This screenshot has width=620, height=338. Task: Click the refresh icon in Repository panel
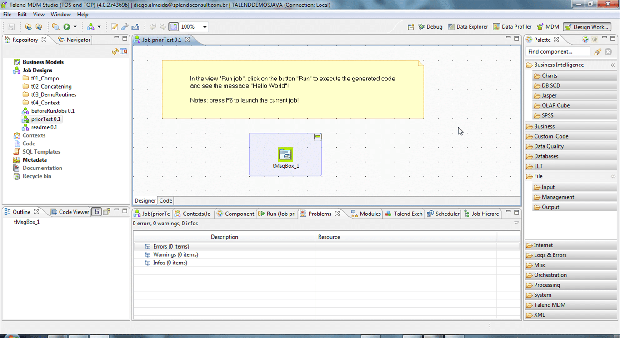[x=115, y=51]
